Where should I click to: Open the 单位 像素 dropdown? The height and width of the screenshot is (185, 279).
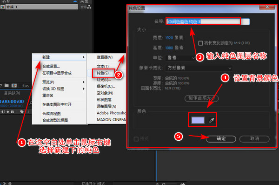coord(181,58)
